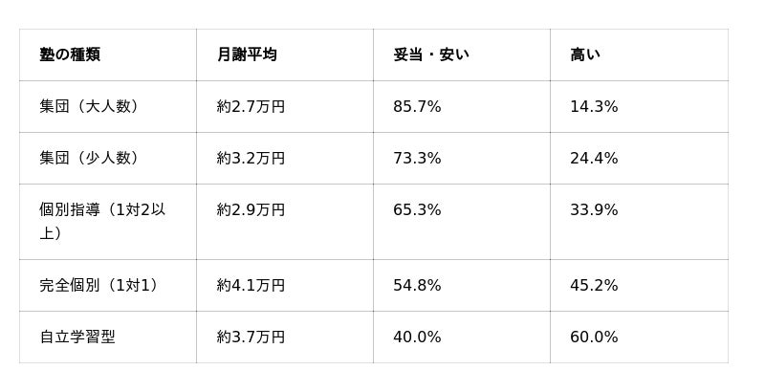Select the 集団（少人数） row label

(x=89, y=158)
